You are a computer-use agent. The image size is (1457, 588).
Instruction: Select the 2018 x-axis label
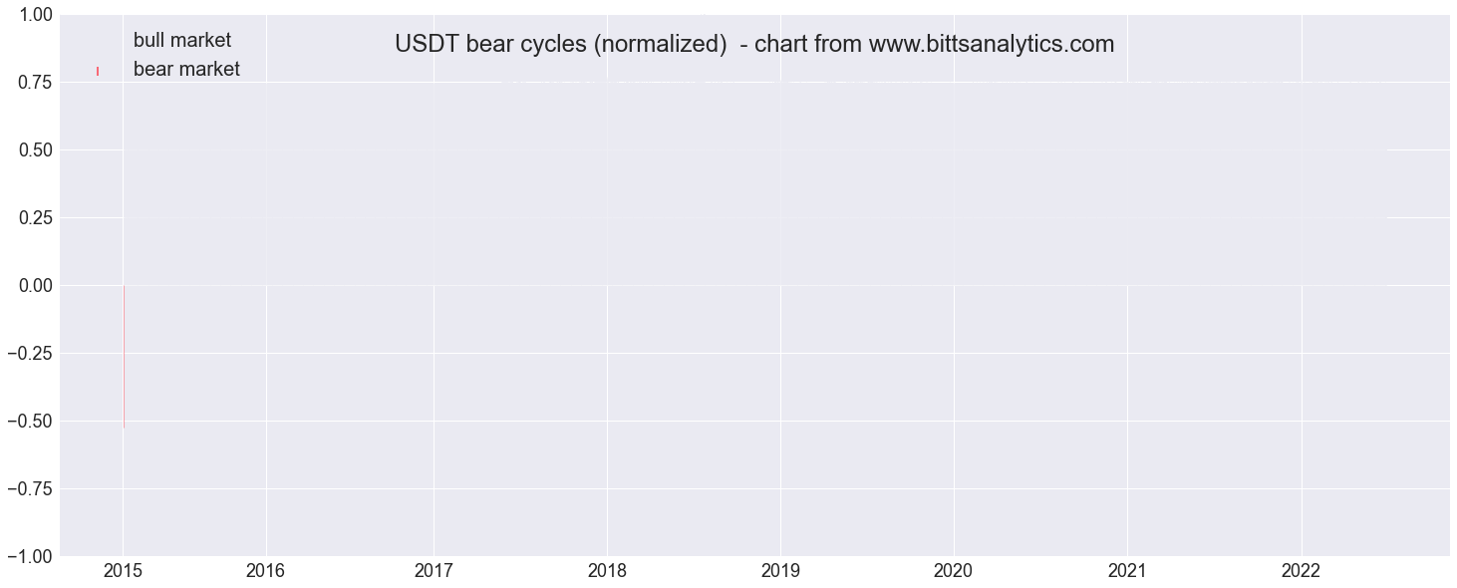pyautogui.click(x=607, y=571)
